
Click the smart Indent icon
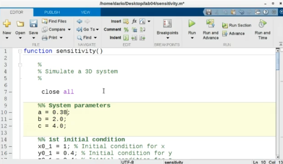[x=126, y=38]
